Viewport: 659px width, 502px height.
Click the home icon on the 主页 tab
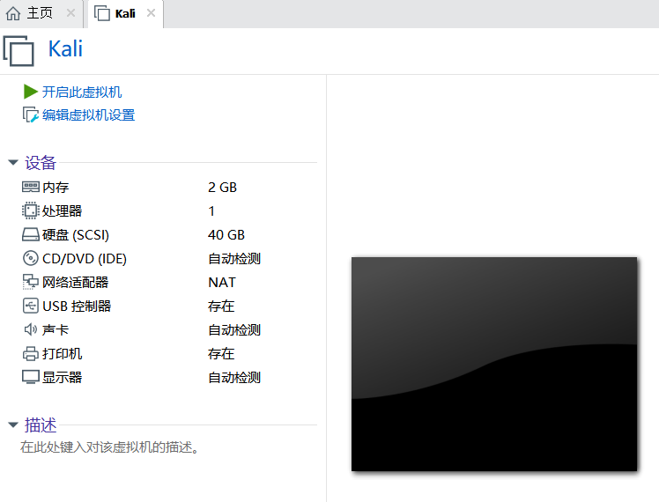click(x=13, y=13)
